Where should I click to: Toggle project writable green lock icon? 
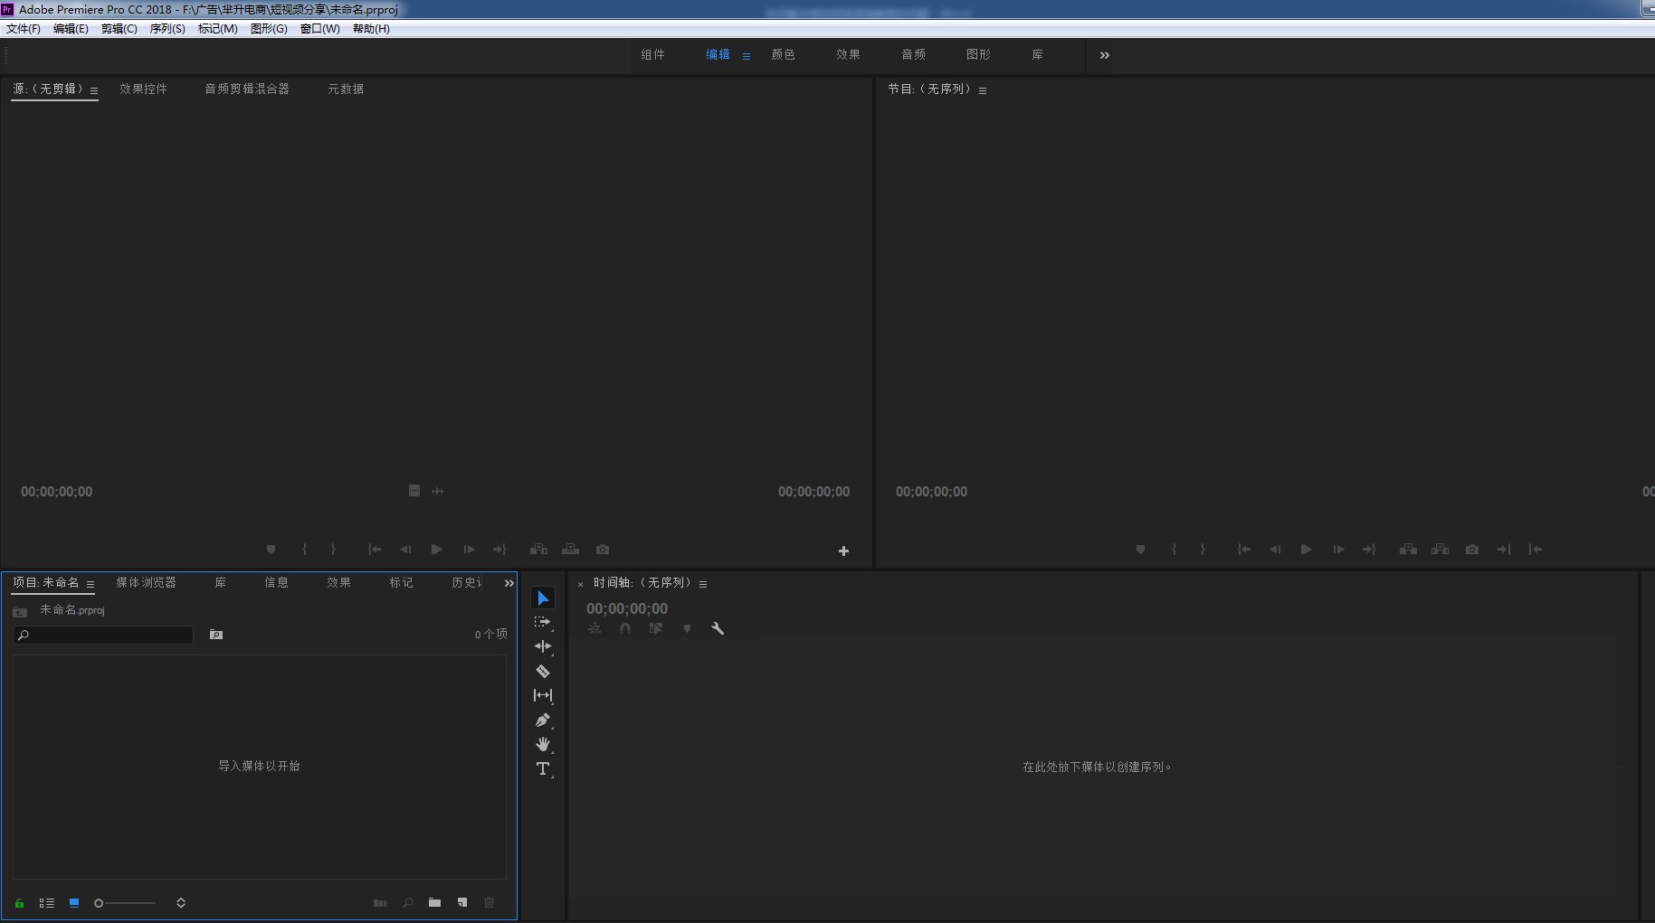19,903
